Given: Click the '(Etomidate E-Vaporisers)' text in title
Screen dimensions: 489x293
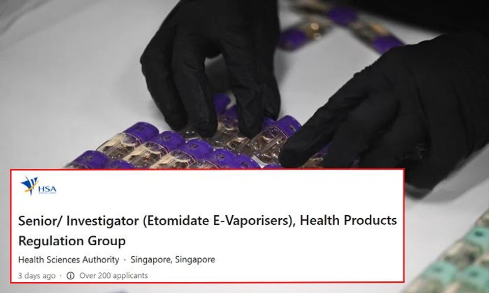Looking at the screenshot, I should click(x=219, y=221).
